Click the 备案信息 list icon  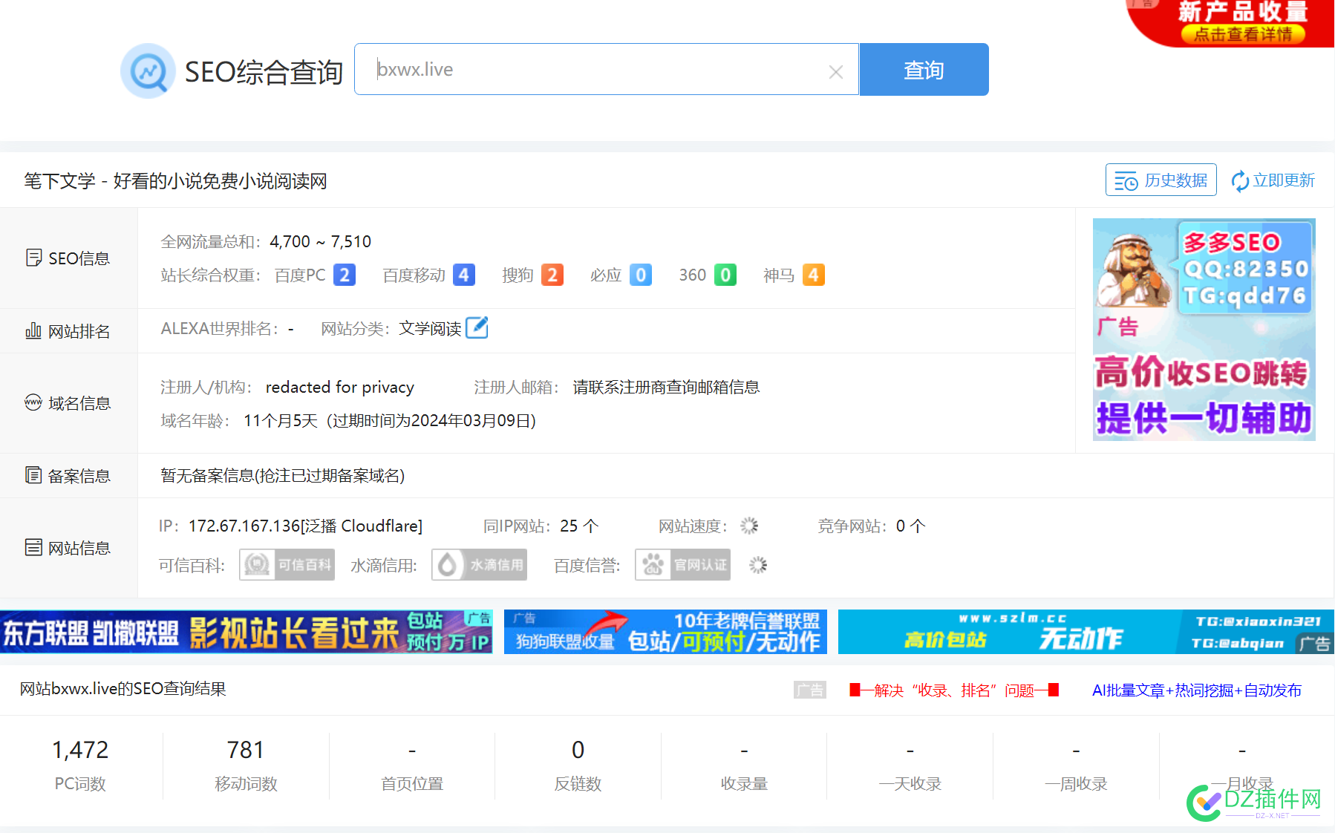point(33,475)
